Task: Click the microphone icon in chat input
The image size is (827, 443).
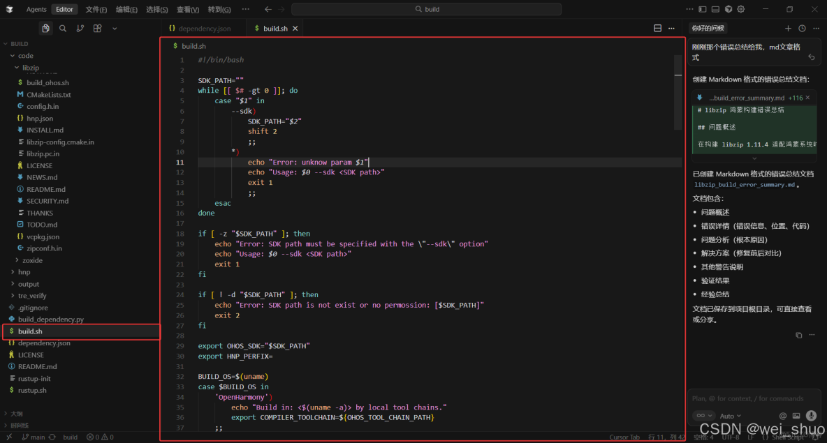Action: [810, 416]
